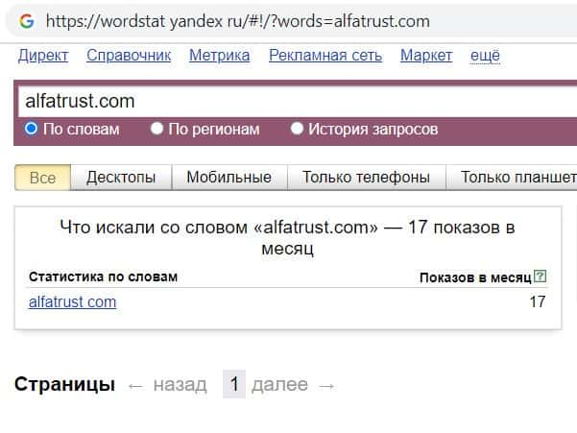
Task: Click the далее pagination link
Action: point(279,385)
